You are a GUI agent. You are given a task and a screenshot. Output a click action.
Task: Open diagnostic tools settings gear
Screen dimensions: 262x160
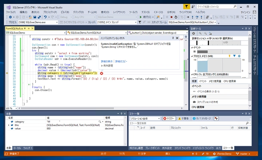pos(194,33)
